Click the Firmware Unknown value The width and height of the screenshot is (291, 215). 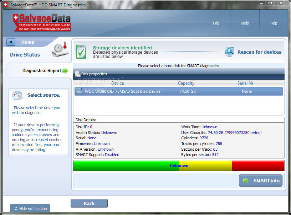pos(102,144)
